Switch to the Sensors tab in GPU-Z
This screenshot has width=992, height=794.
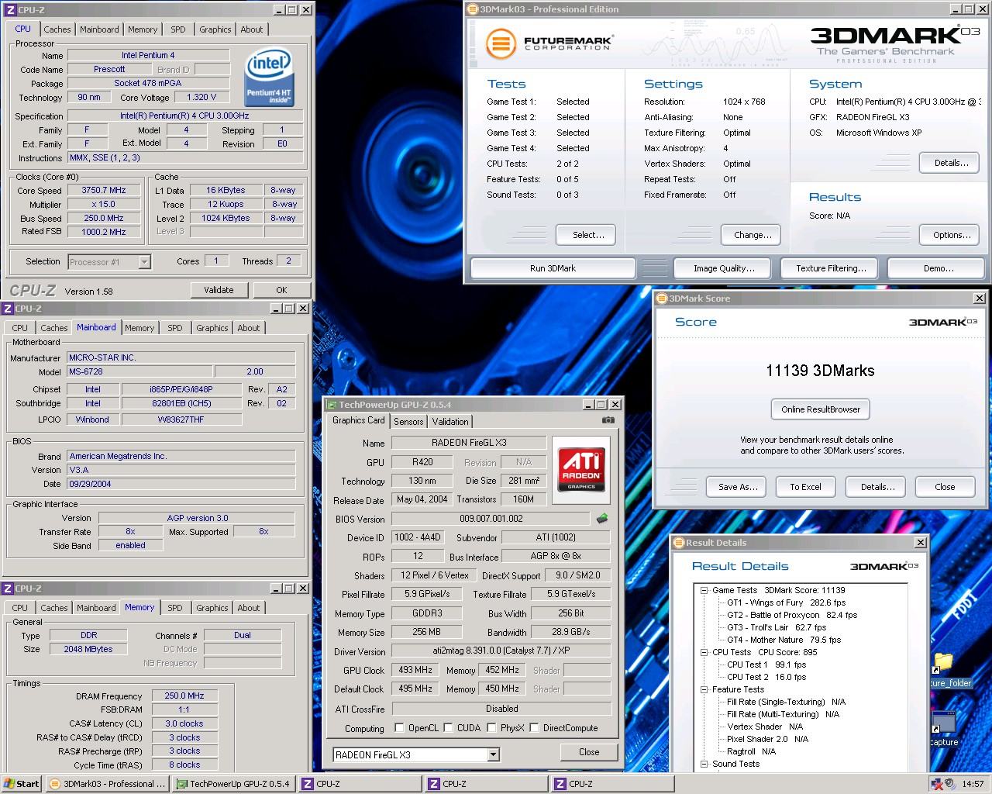coord(408,422)
